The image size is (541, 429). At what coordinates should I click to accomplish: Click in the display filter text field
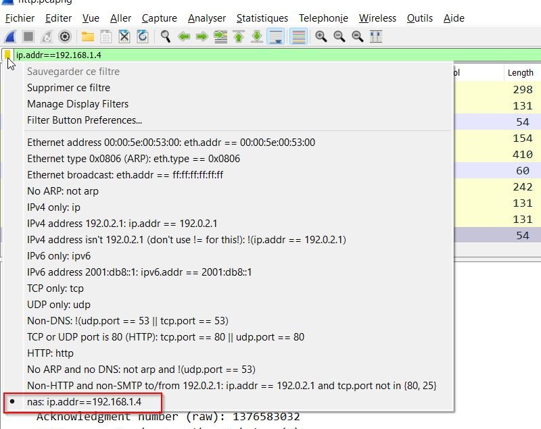click(x=270, y=55)
